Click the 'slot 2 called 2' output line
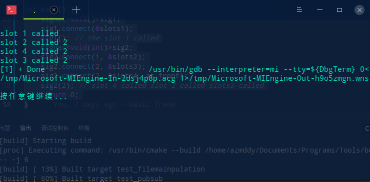Screen dimensions: 370x182 33,42
